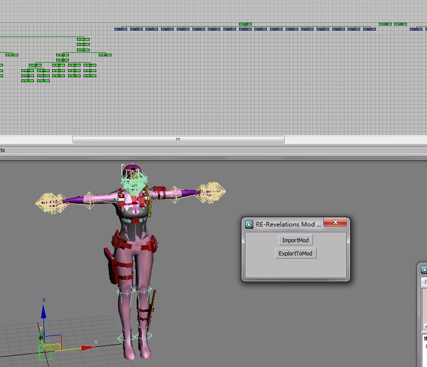Click the ExplortToMod button
The width and height of the screenshot is (427, 367).
point(295,253)
